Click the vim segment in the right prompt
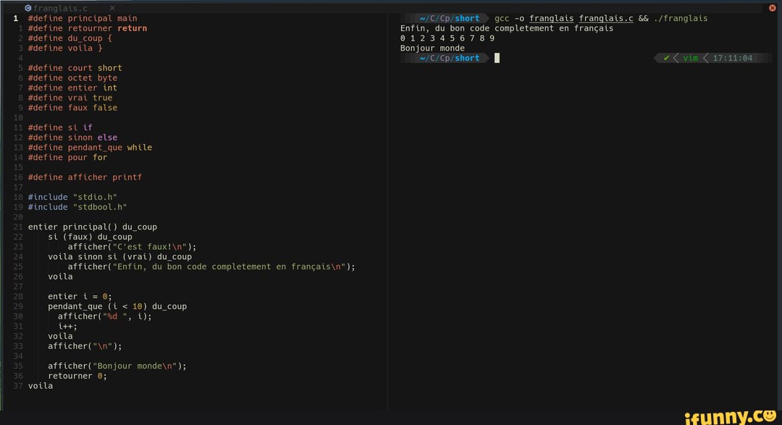Viewport: 782px width, 425px height. (x=690, y=59)
